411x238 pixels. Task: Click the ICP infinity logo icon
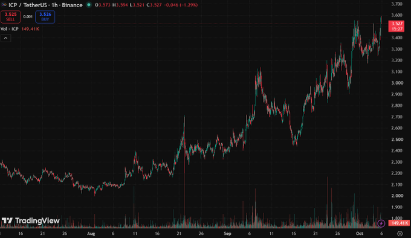4,5
